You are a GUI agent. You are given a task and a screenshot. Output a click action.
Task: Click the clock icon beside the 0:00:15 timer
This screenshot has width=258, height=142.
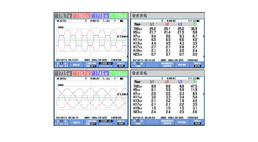pyautogui.click(x=86, y=21)
